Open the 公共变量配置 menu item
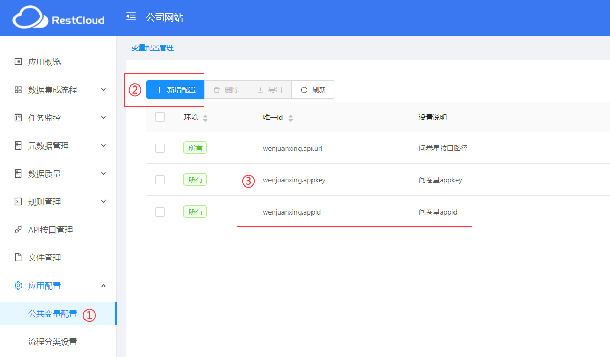The height and width of the screenshot is (357, 610). point(52,314)
